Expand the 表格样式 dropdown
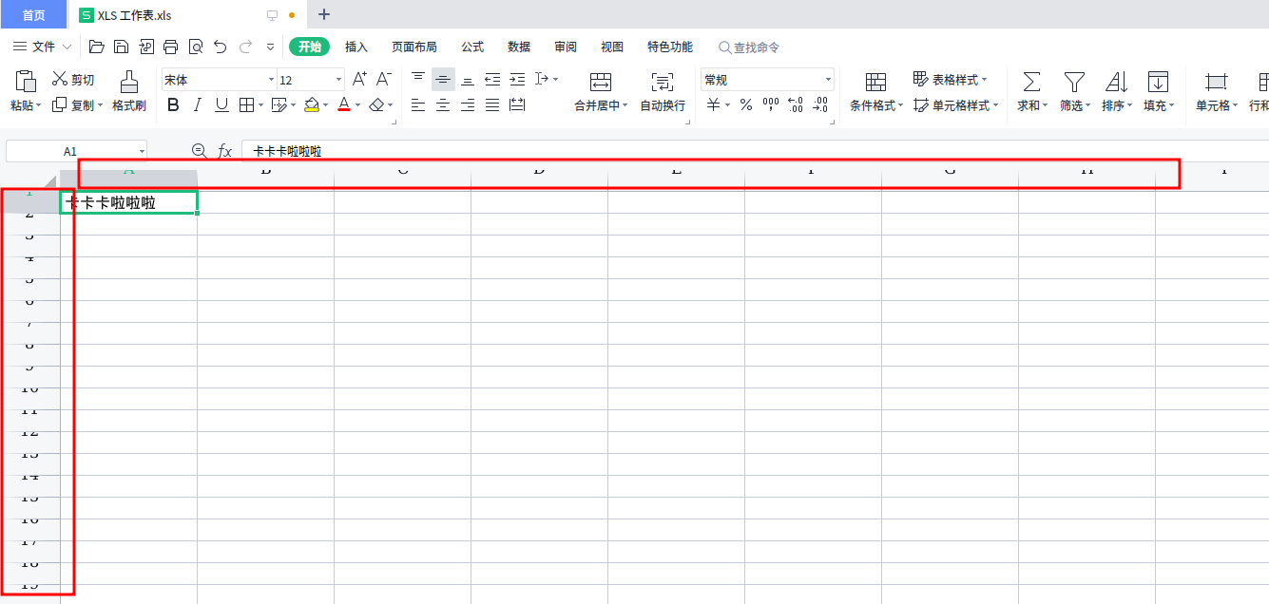The height and width of the screenshot is (604, 1269). click(984, 80)
